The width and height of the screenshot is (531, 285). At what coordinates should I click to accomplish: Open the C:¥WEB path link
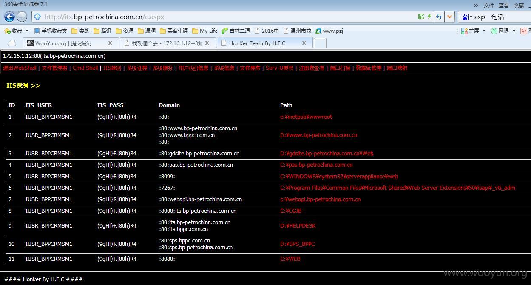(290, 259)
